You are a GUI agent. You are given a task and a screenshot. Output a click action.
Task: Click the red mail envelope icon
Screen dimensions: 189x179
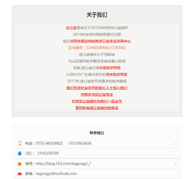[20, 174]
